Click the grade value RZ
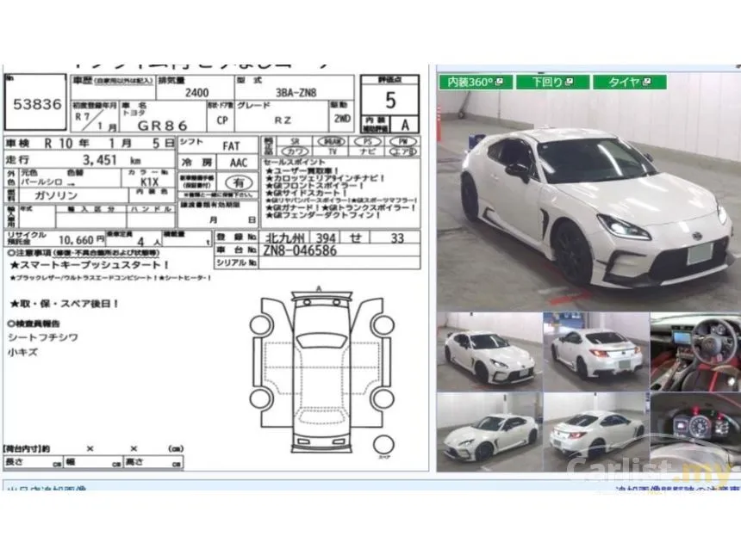This screenshot has height=555, width=741. (283, 120)
